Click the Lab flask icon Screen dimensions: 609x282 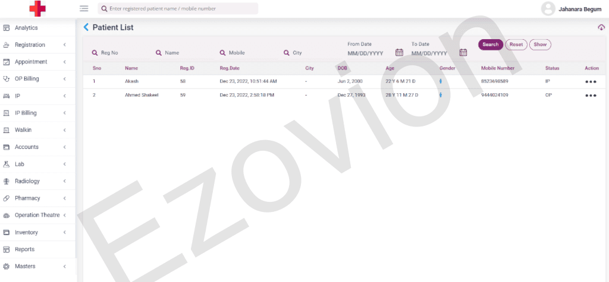click(x=6, y=164)
